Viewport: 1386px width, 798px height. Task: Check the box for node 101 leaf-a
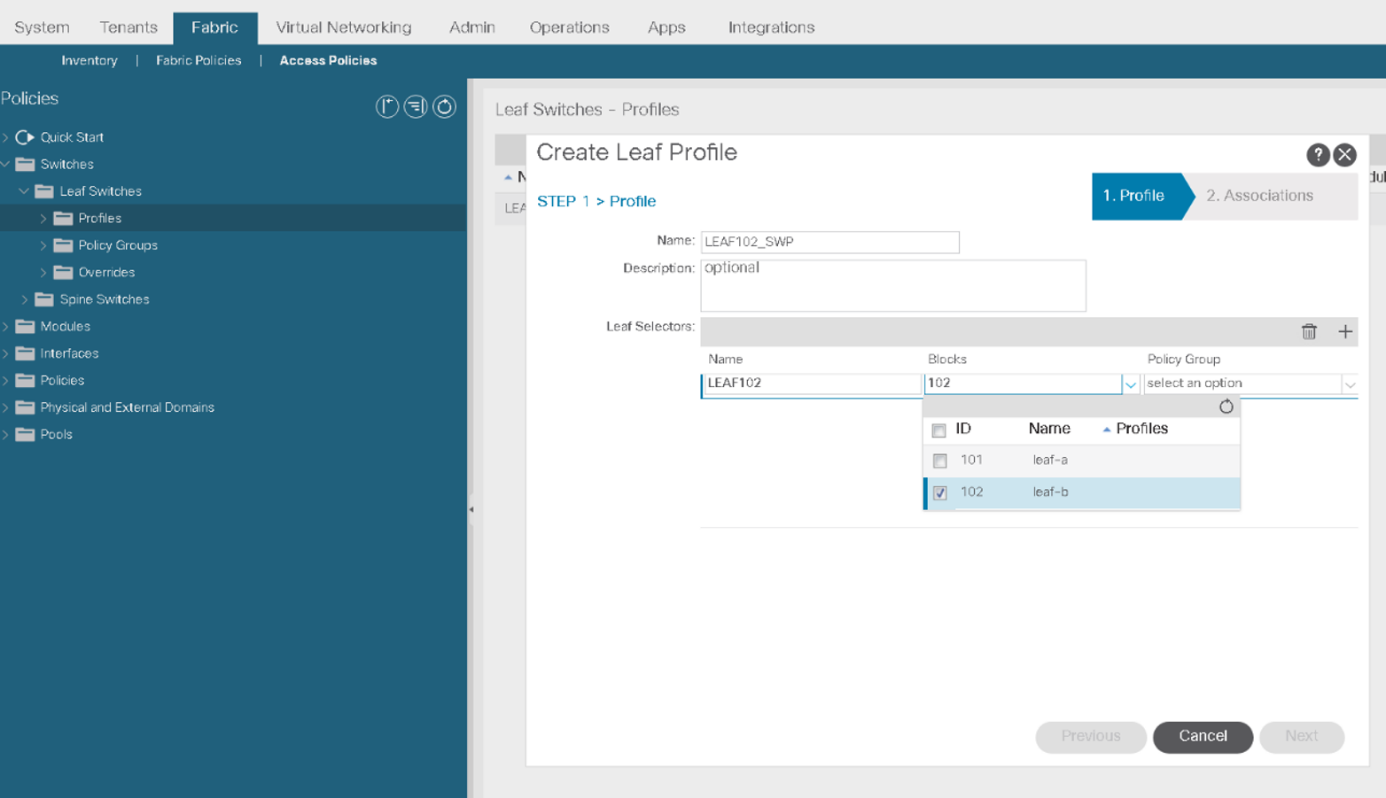[x=940, y=461]
